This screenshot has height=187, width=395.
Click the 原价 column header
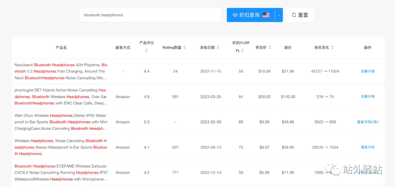[288, 47]
